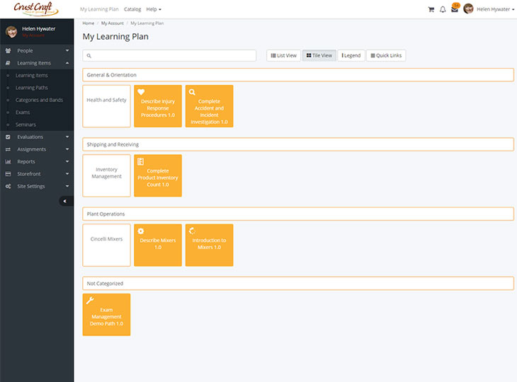Viewport: 517px width, 382px height.
Task: Select Learning Paths in sidebar
Action: [x=31, y=88]
